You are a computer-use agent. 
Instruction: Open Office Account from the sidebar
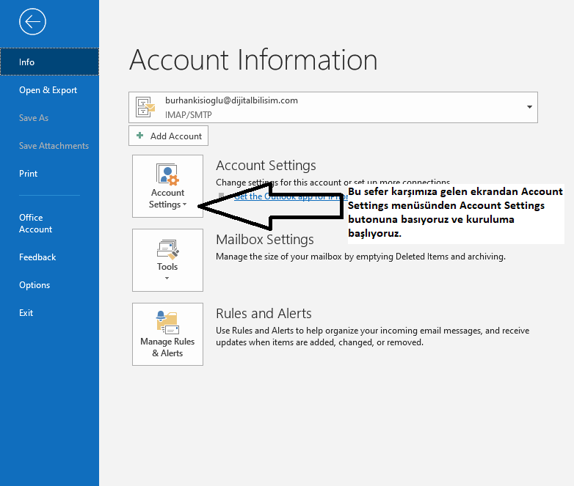[35, 224]
